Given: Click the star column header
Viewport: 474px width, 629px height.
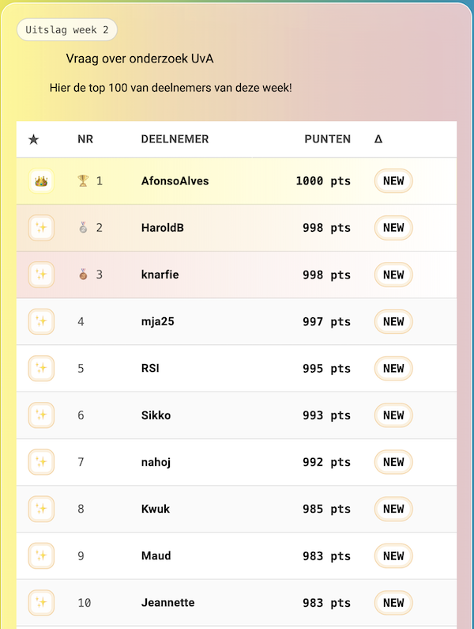Looking at the screenshot, I should (x=33, y=139).
